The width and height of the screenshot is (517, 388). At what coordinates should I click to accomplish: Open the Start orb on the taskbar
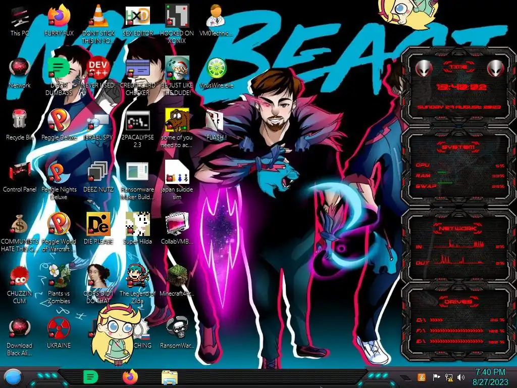click(x=13, y=377)
